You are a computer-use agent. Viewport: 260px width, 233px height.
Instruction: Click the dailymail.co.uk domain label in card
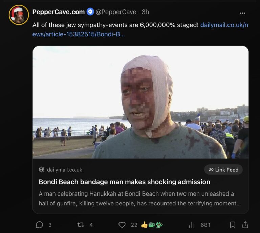pos(64,170)
